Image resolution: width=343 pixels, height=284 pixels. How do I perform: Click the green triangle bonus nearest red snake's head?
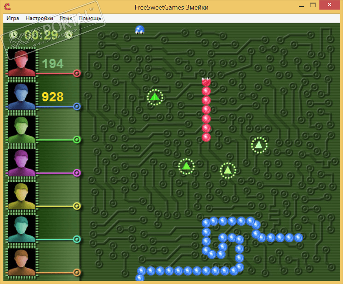click(x=155, y=97)
